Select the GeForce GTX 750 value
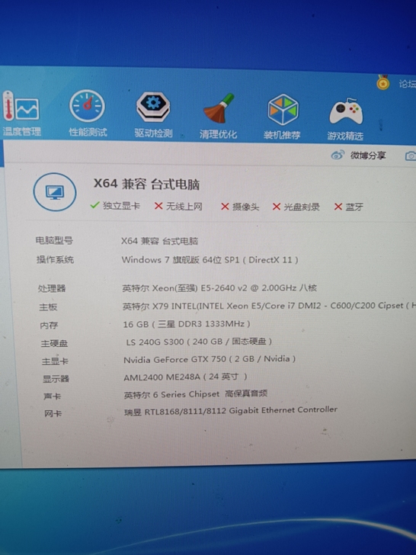 point(210,359)
